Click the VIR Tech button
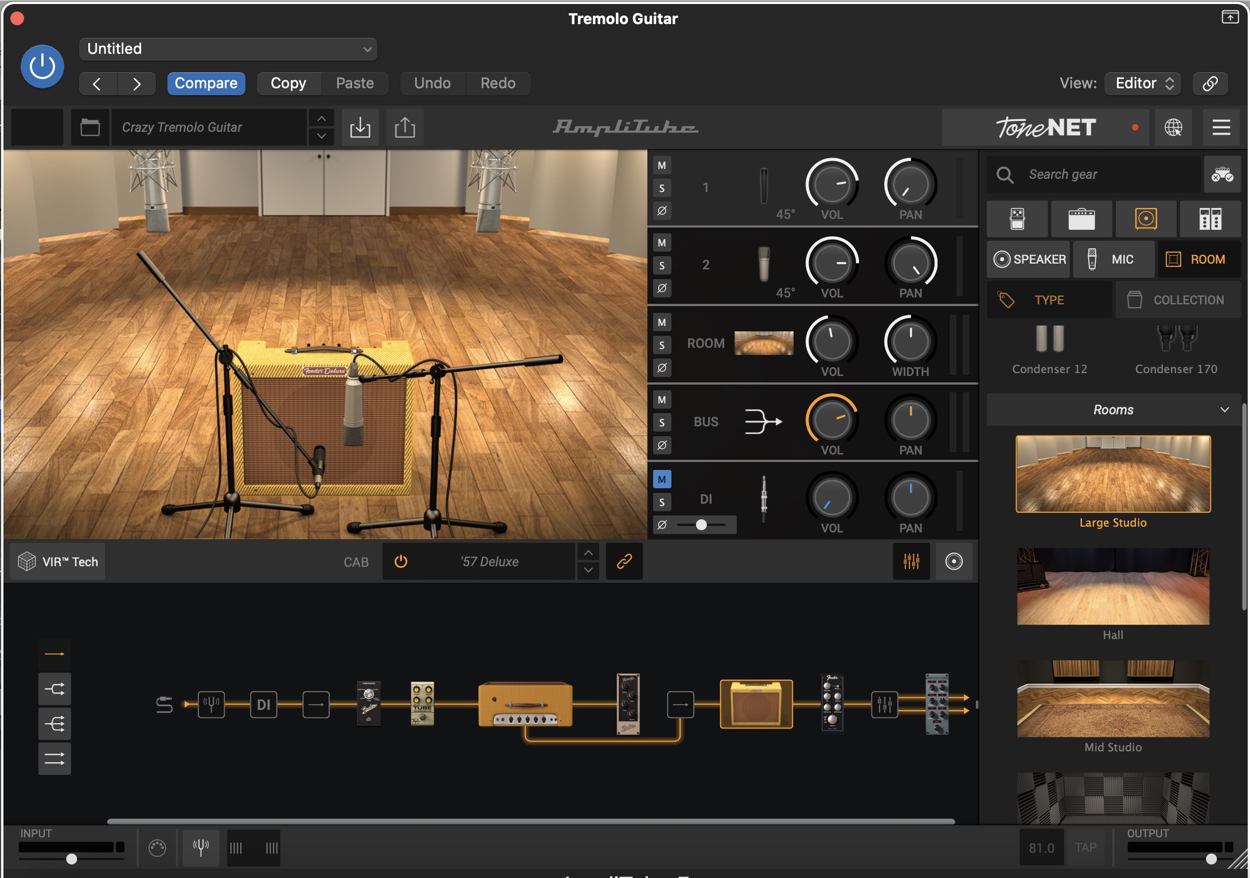 click(x=58, y=562)
